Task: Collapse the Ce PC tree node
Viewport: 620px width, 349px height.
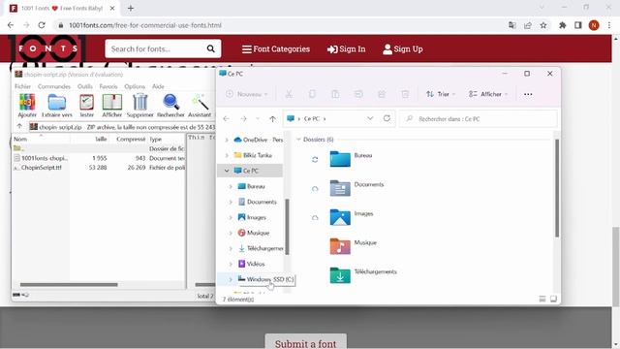Action: click(x=227, y=171)
